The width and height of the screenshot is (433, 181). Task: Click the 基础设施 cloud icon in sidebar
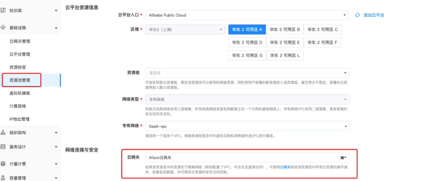click(3, 28)
